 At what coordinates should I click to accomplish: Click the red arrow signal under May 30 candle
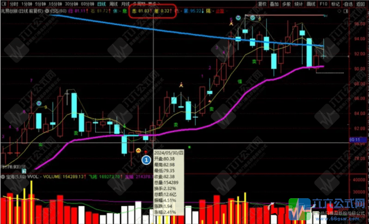click(x=146, y=152)
